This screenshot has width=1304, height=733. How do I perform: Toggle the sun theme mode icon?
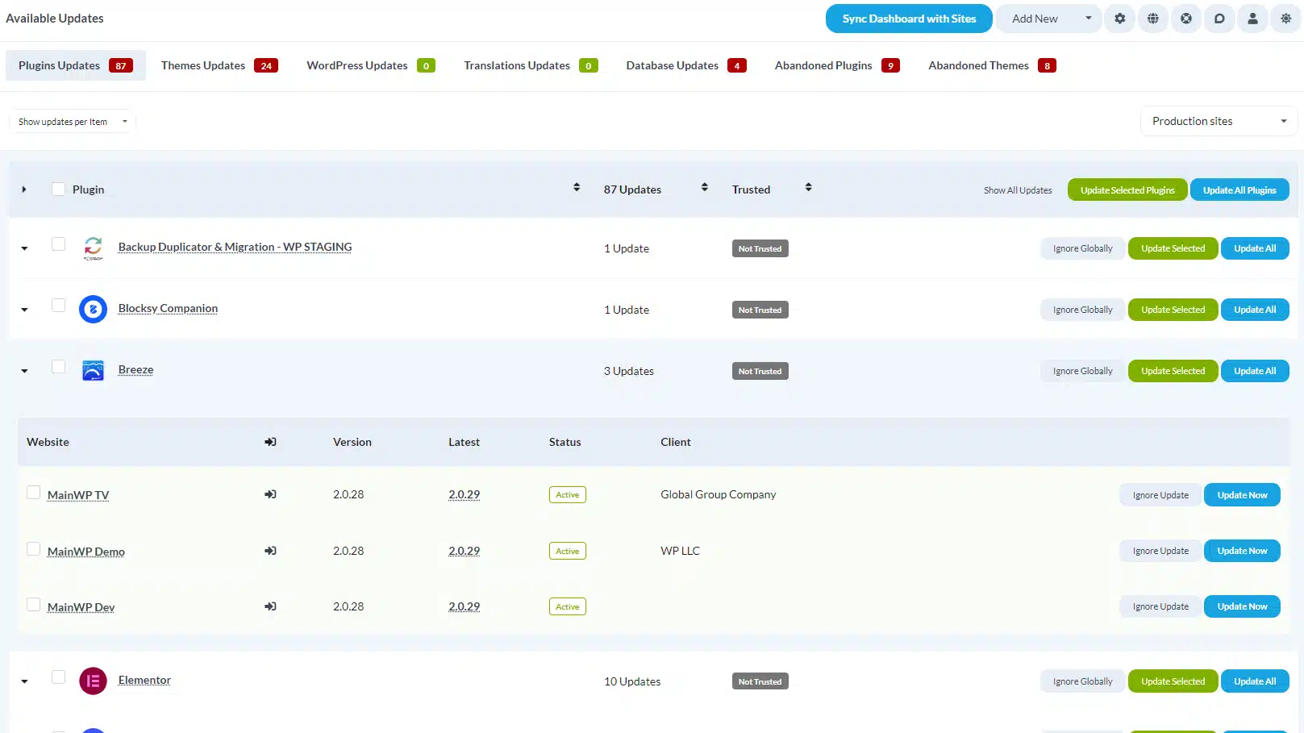pyautogui.click(x=1285, y=19)
